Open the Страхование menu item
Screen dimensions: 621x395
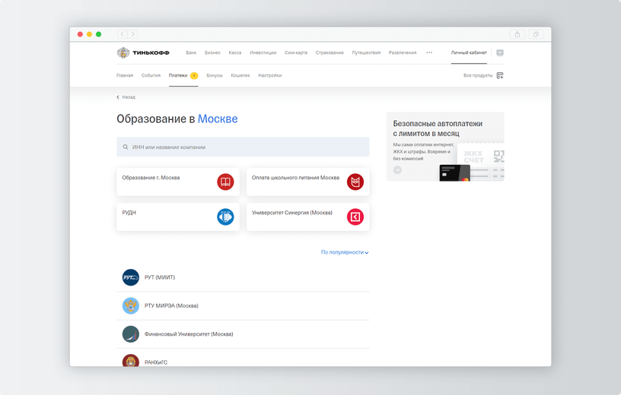[x=330, y=52]
